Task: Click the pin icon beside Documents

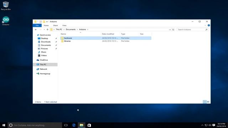Action: point(56,45)
